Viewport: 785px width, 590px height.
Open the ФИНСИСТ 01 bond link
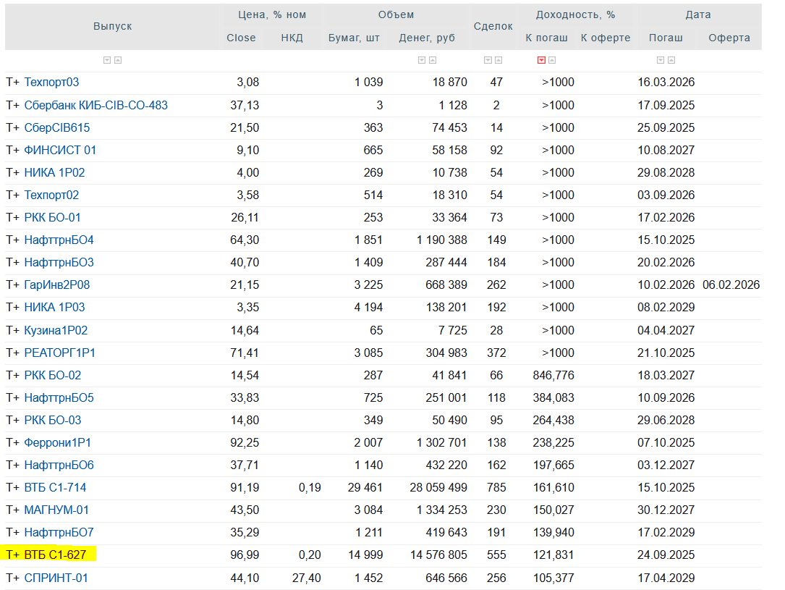point(60,151)
